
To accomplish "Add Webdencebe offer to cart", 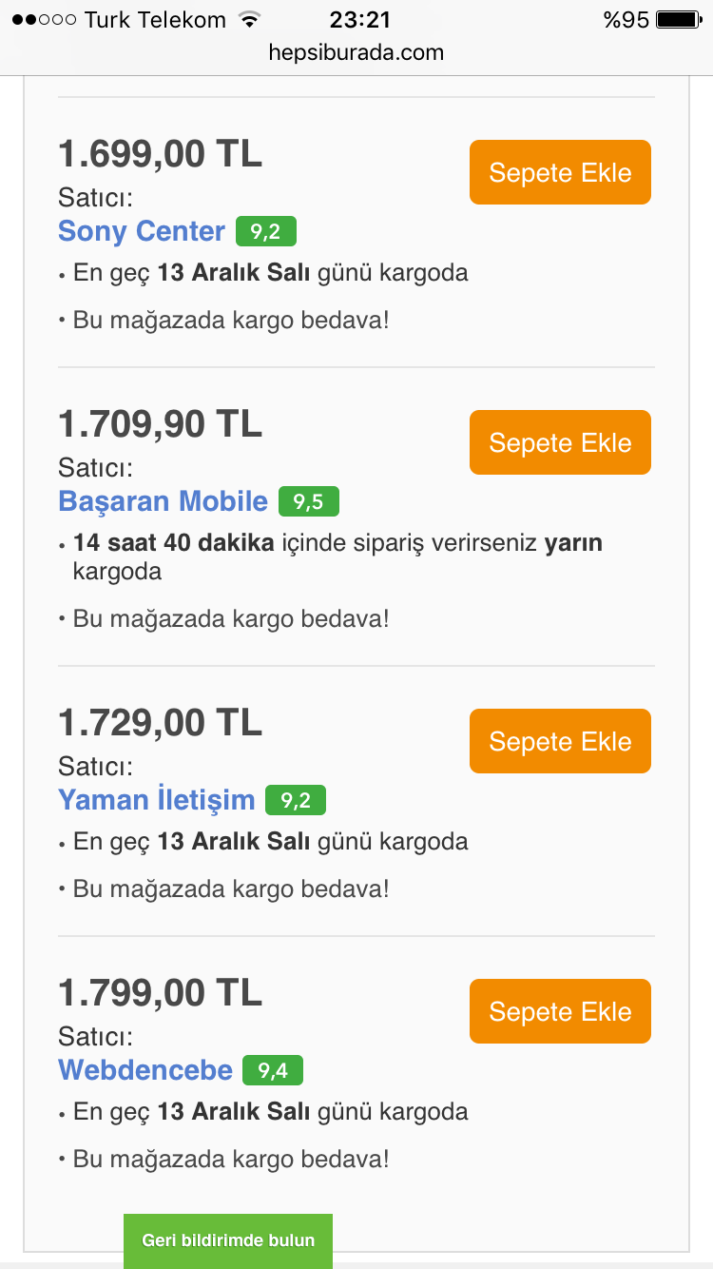I will click(x=560, y=1011).
